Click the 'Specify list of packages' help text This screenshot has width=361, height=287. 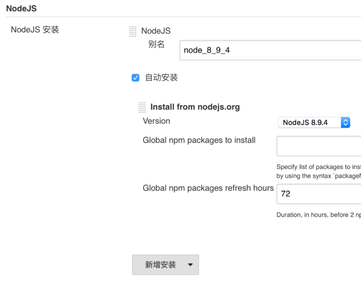tap(319, 171)
